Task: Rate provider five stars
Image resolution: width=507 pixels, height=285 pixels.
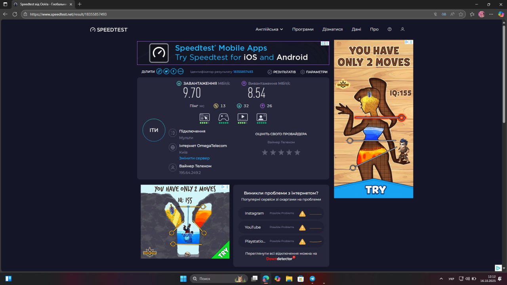Action: pyautogui.click(x=297, y=152)
